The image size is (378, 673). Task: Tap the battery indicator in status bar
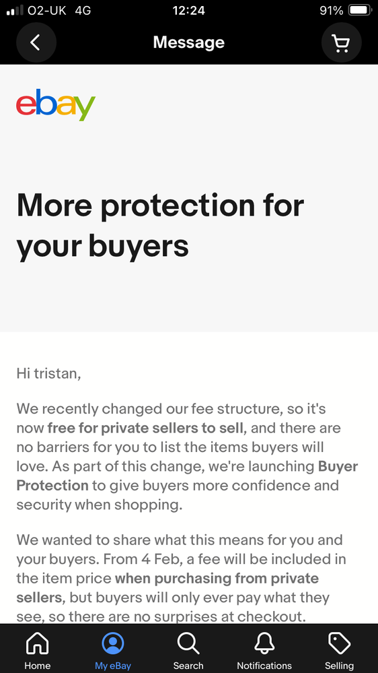pos(360,10)
